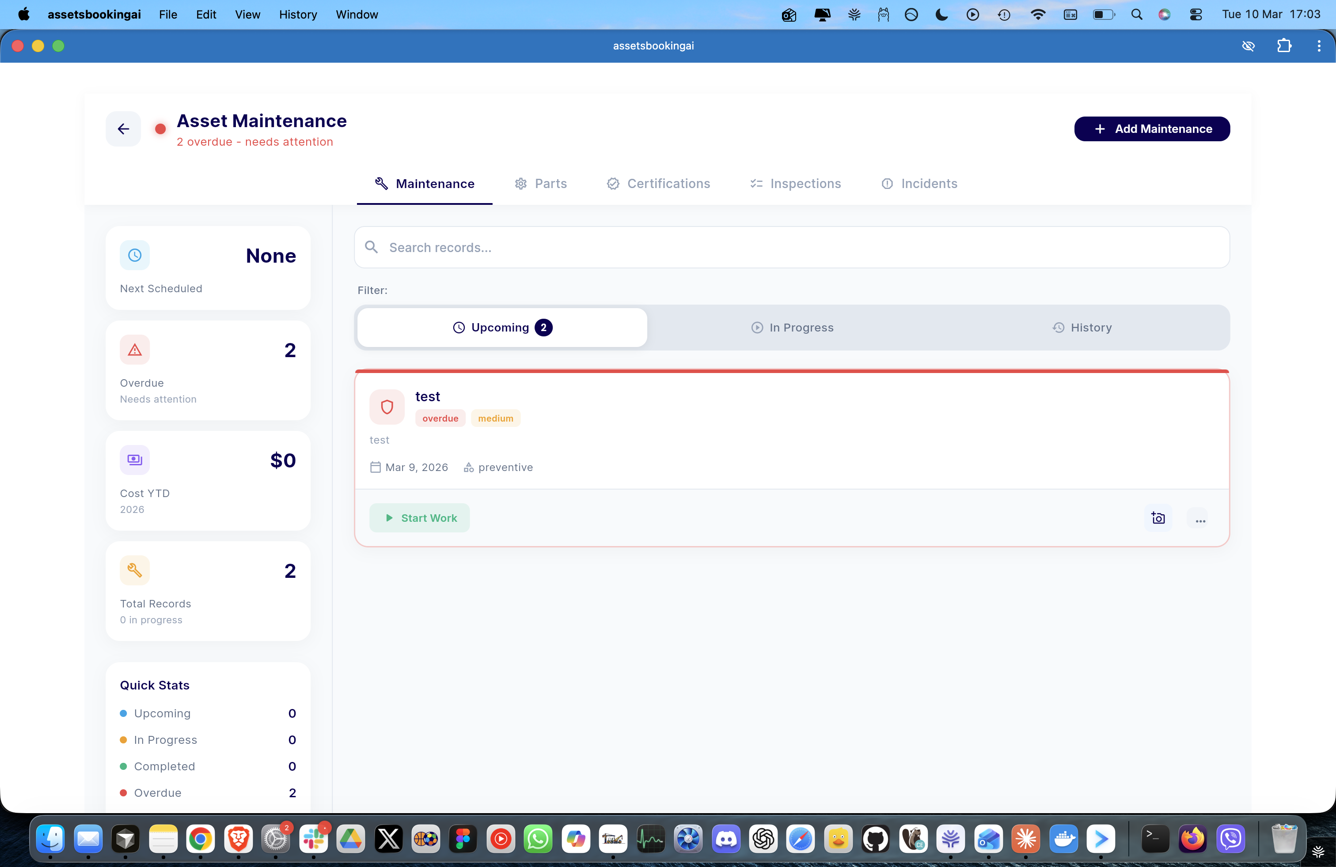
Task: Click the Overdue warning triangle icon
Action: tap(135, 350)
